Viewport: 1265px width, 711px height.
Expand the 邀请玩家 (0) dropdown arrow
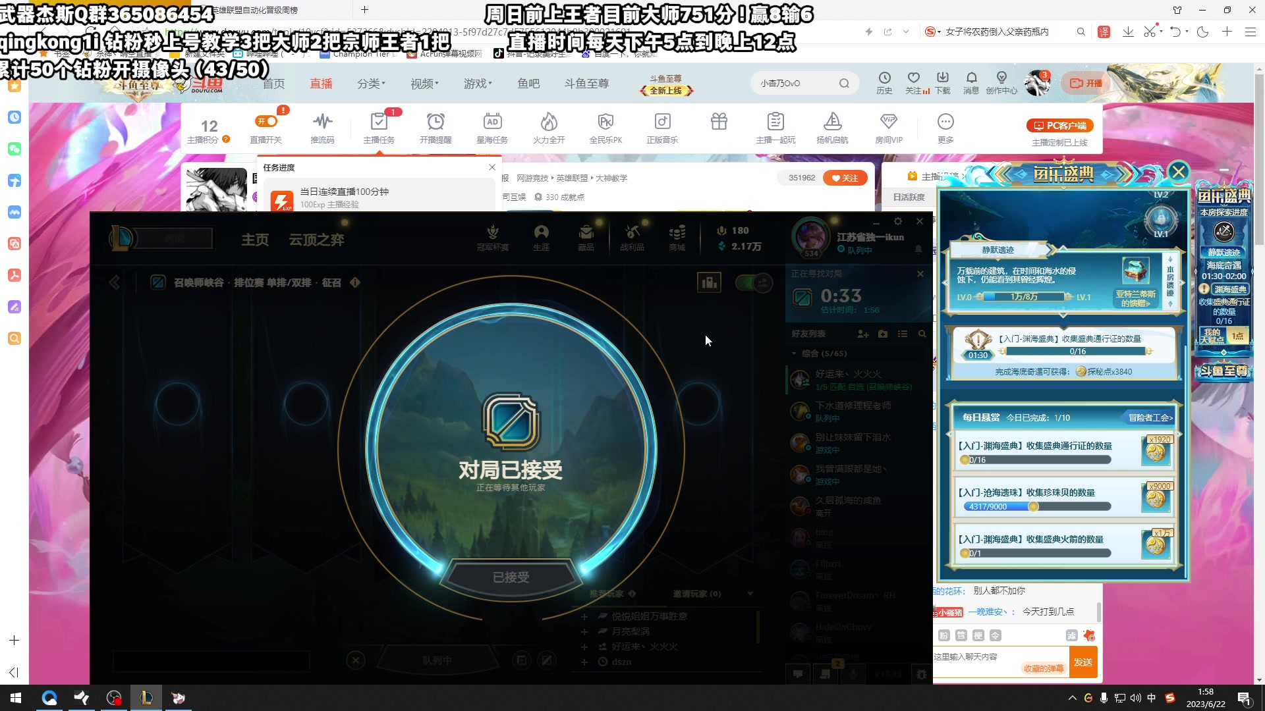tap(750, 594)
